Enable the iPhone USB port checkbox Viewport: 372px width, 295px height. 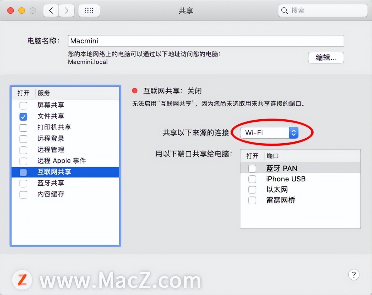tap(252, 179)
